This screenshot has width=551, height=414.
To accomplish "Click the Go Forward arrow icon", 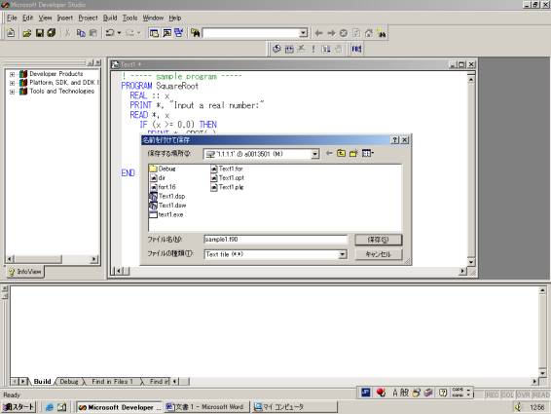I will point(331,33).
